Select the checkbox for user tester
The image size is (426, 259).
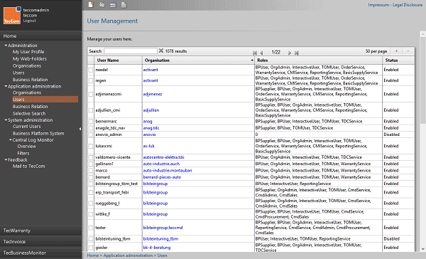91,228
